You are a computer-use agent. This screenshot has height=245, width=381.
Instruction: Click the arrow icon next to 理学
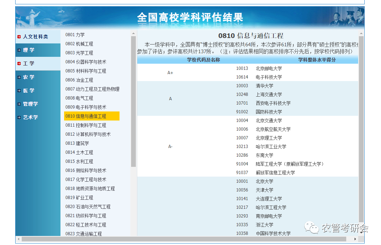coord(19,50)
